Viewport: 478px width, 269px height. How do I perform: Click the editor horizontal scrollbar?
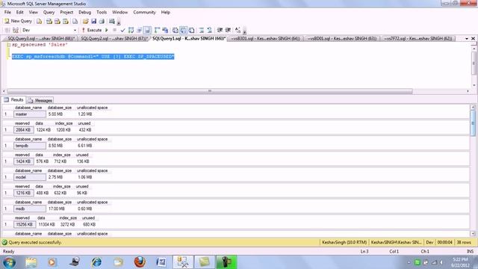(x=210, y=91)
